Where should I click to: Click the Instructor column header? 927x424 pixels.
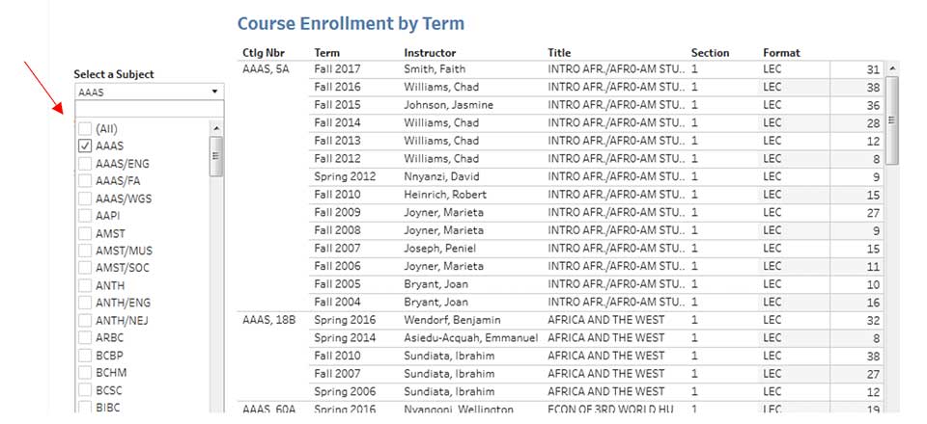coord(430,52)
